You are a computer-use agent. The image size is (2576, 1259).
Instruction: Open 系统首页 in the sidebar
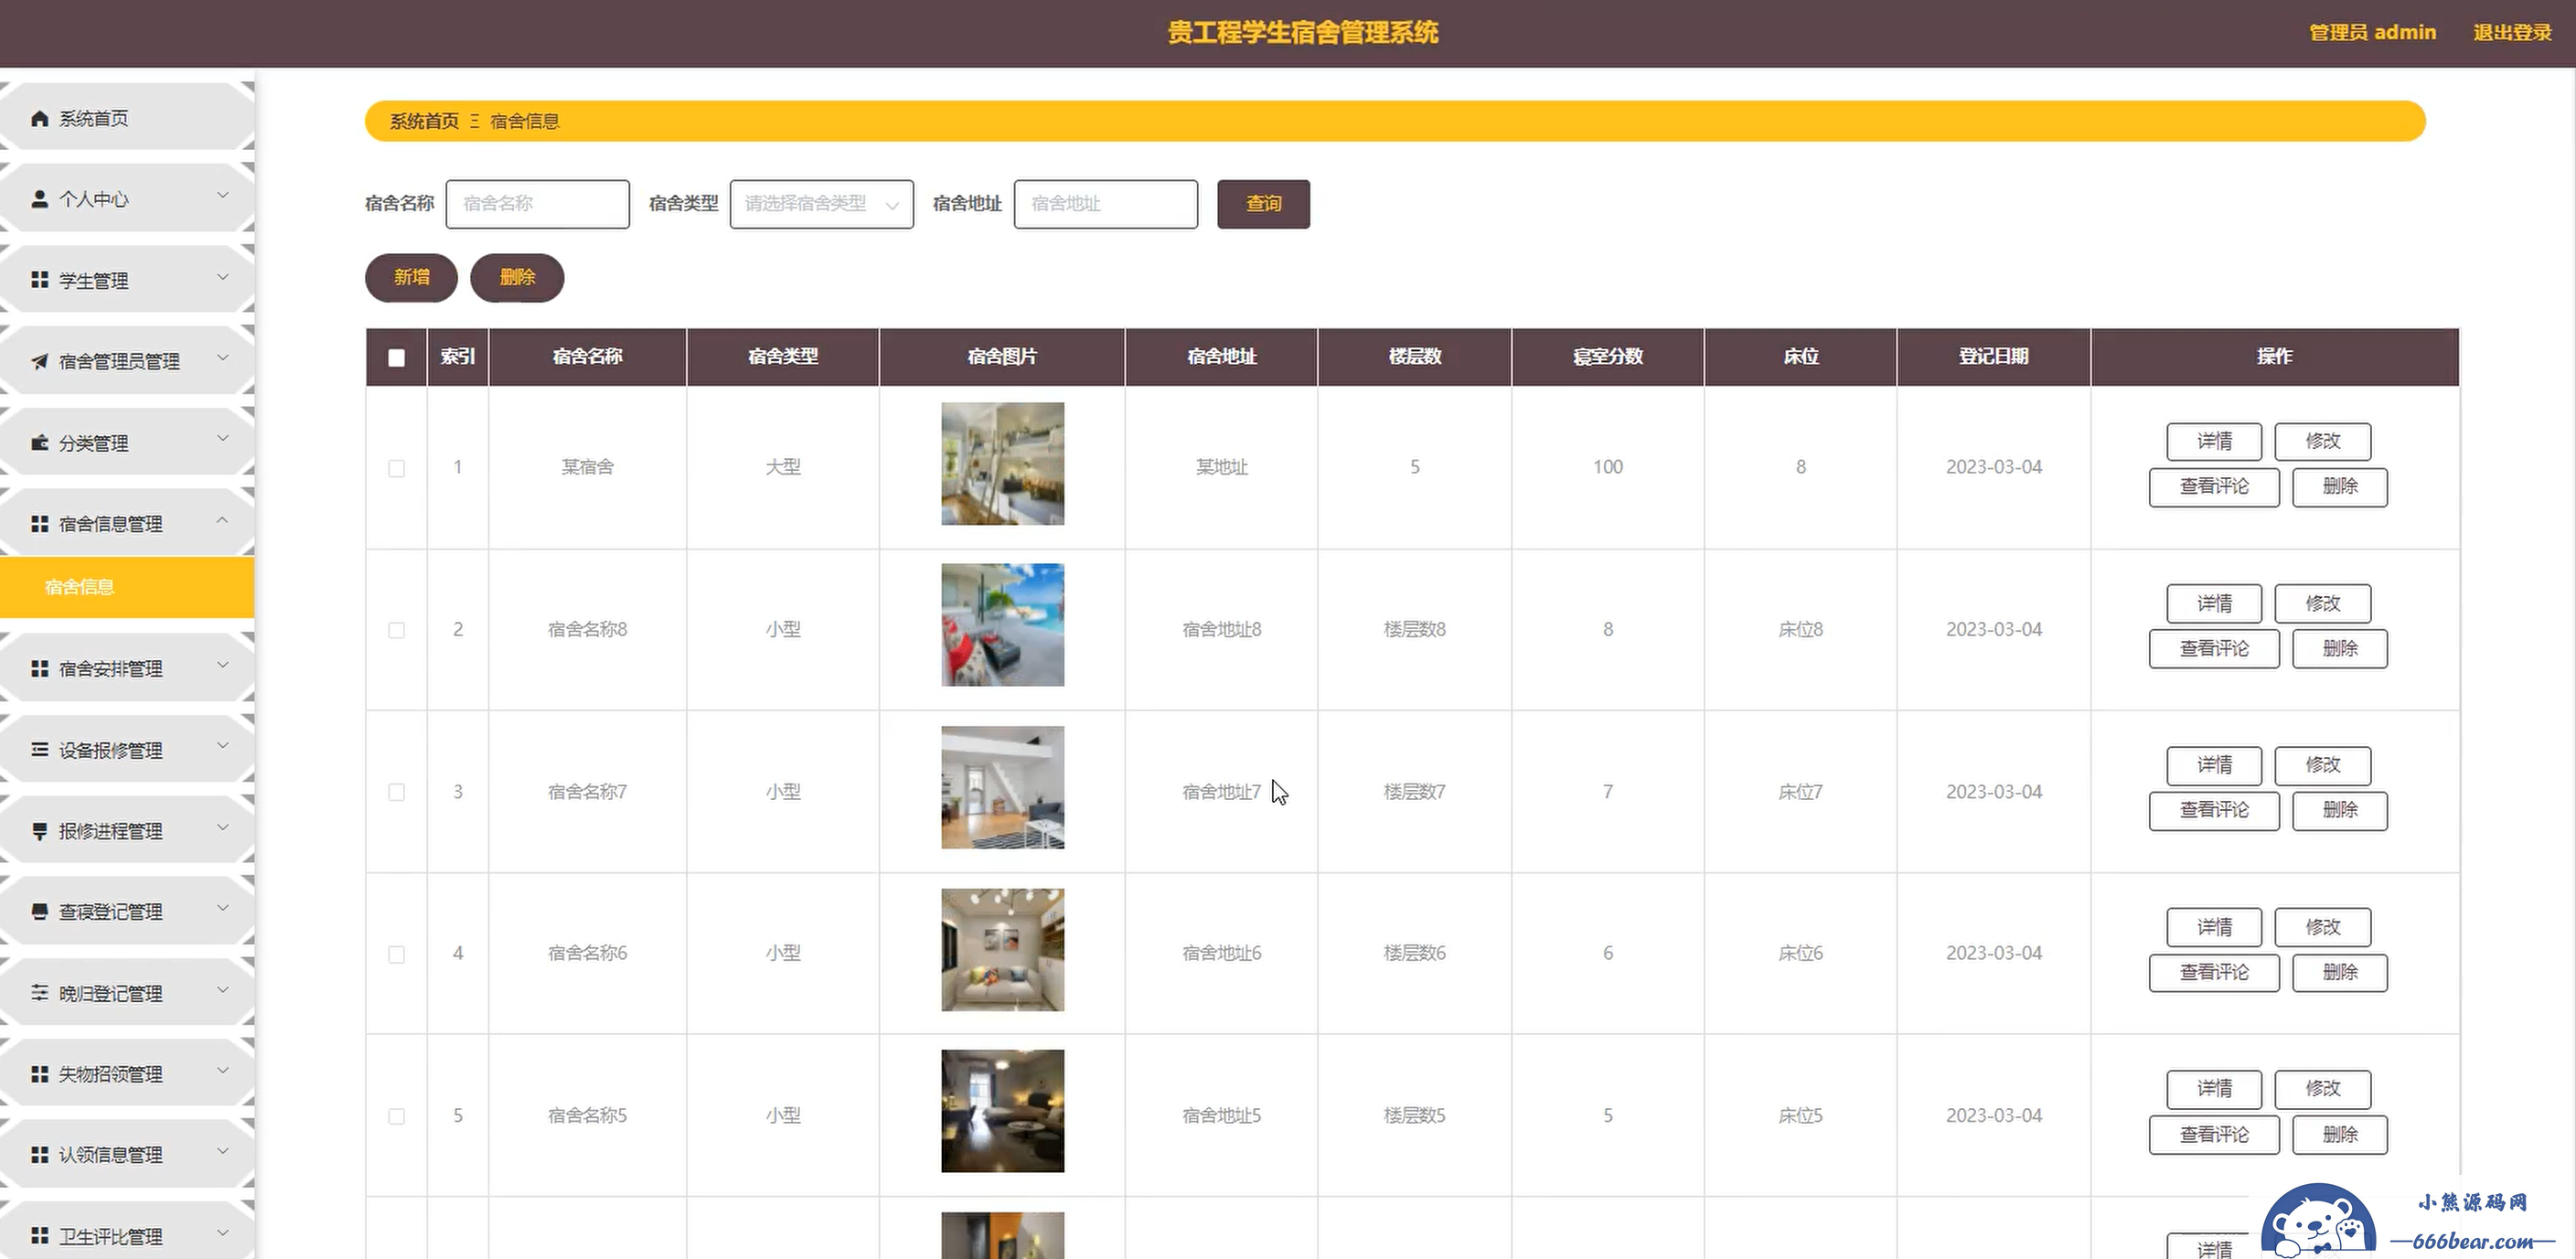click(x=127, y=119)
